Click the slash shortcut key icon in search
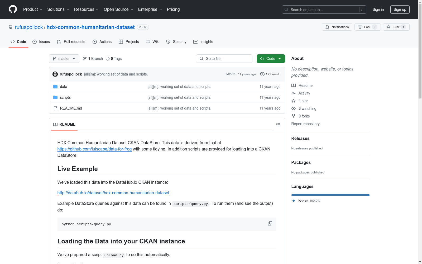Screen dimensions: 422x264 (362, 10)
